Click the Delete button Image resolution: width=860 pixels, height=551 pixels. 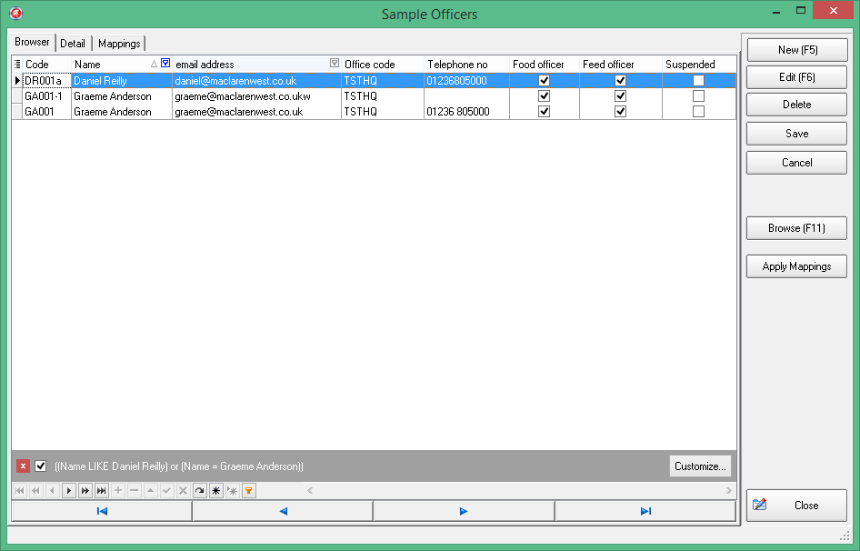(797, 105)
